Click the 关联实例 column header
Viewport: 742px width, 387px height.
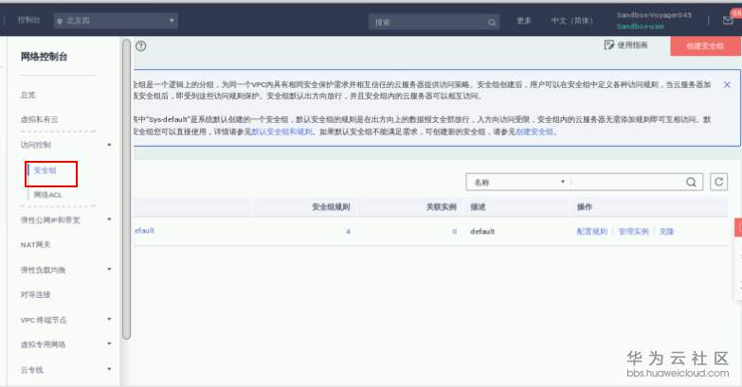pyautogui.click(x=441, y=207)
